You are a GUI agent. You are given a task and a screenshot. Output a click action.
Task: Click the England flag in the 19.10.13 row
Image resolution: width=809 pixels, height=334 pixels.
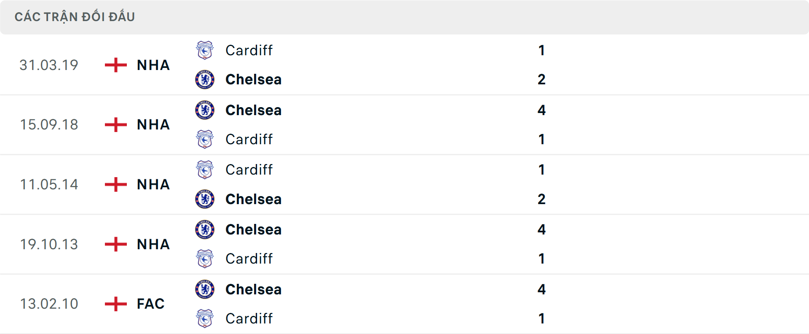coord(115,244)
